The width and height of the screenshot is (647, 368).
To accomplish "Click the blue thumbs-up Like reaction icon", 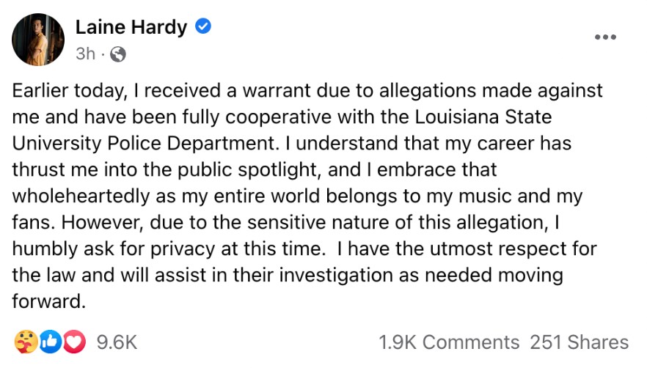I will [x=51, y=342].
